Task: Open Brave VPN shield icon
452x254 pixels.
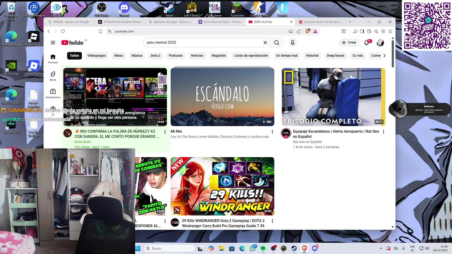Action: [x=383, y=31]
